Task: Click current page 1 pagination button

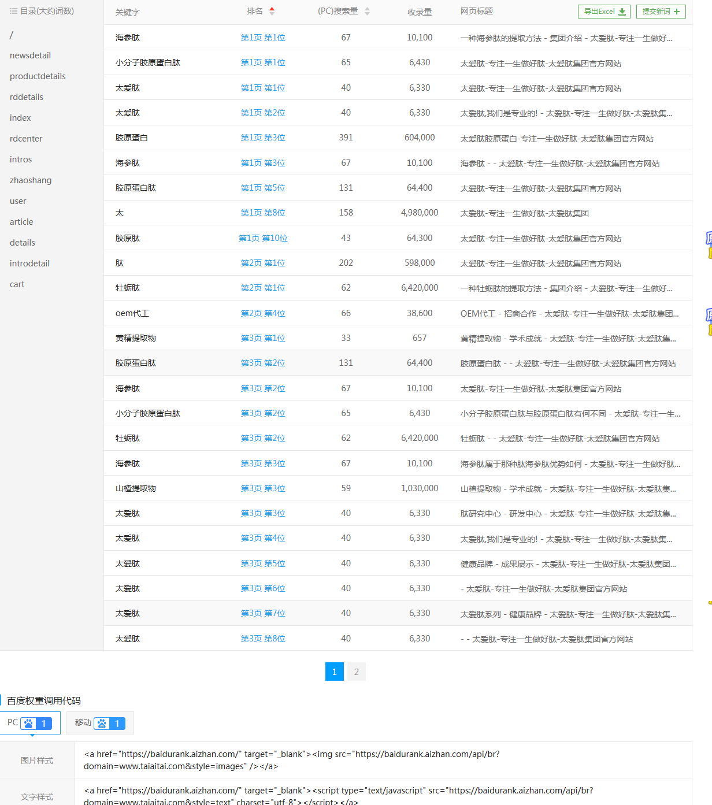Action: pyautogui.click(x=335, y=672)
